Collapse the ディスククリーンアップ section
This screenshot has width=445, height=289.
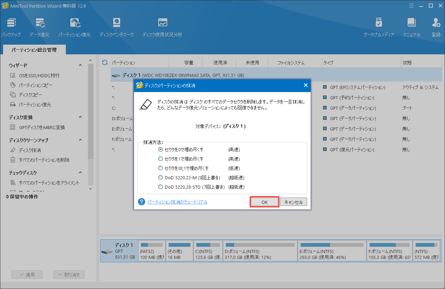[80, 140]
